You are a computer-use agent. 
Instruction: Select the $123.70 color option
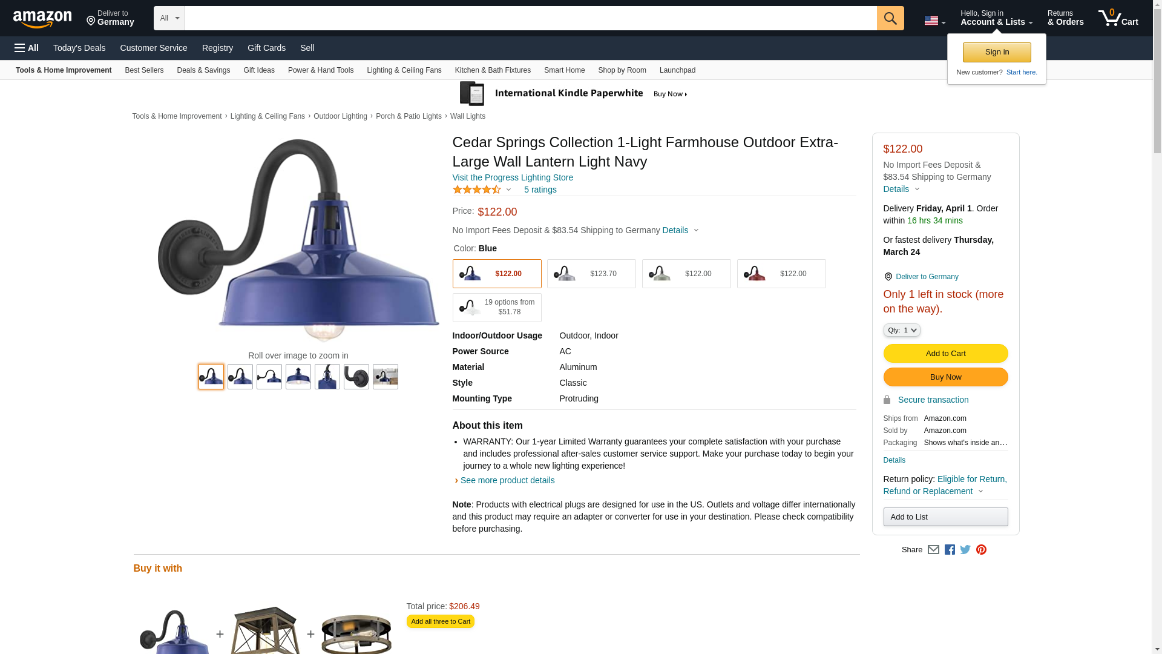point(591,274)
